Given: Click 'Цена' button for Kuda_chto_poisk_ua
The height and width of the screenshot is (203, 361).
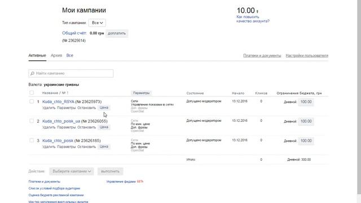Looking at the screenshot, I should [x=104, y=127].
